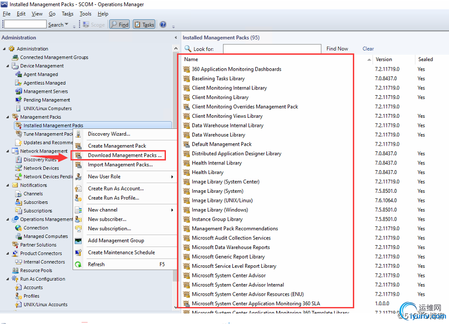Sort by the Version column header
The height and width of the screenshot is (324, 449).
coord(384,59)
